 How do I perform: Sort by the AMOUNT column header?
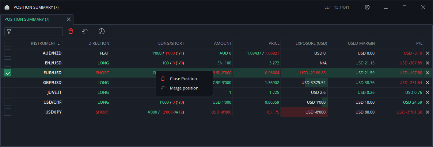point(209,43)
